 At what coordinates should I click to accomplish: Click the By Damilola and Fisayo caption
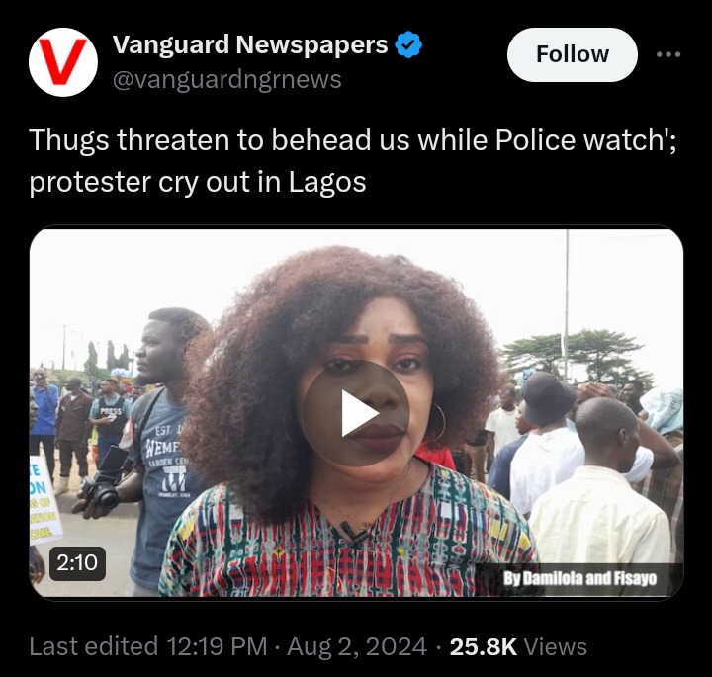579,578
